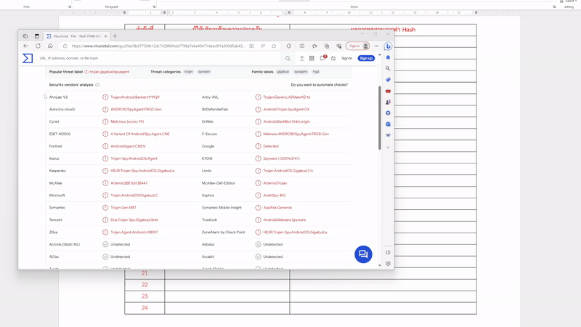
Task: Open the Search tool in Edge sidebar
Action: pos(388,68)
